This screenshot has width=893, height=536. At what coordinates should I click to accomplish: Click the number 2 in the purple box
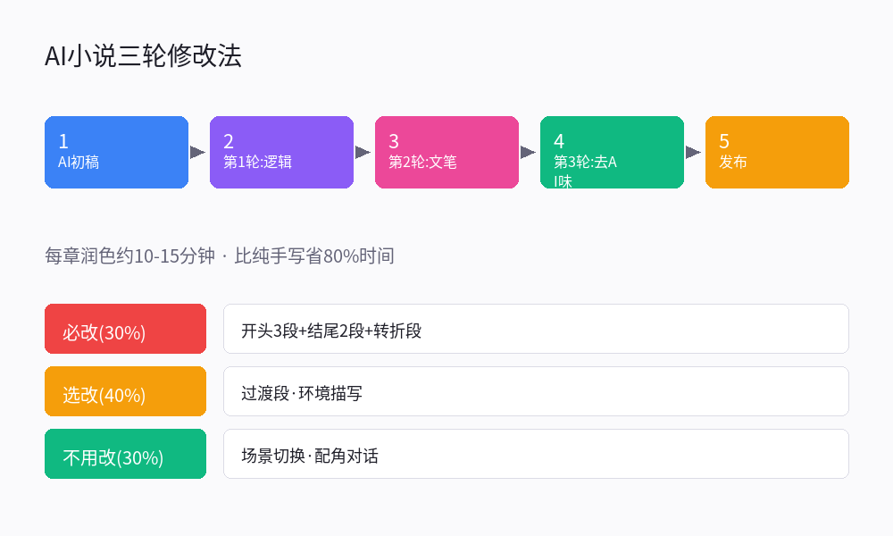click(229, 141)
